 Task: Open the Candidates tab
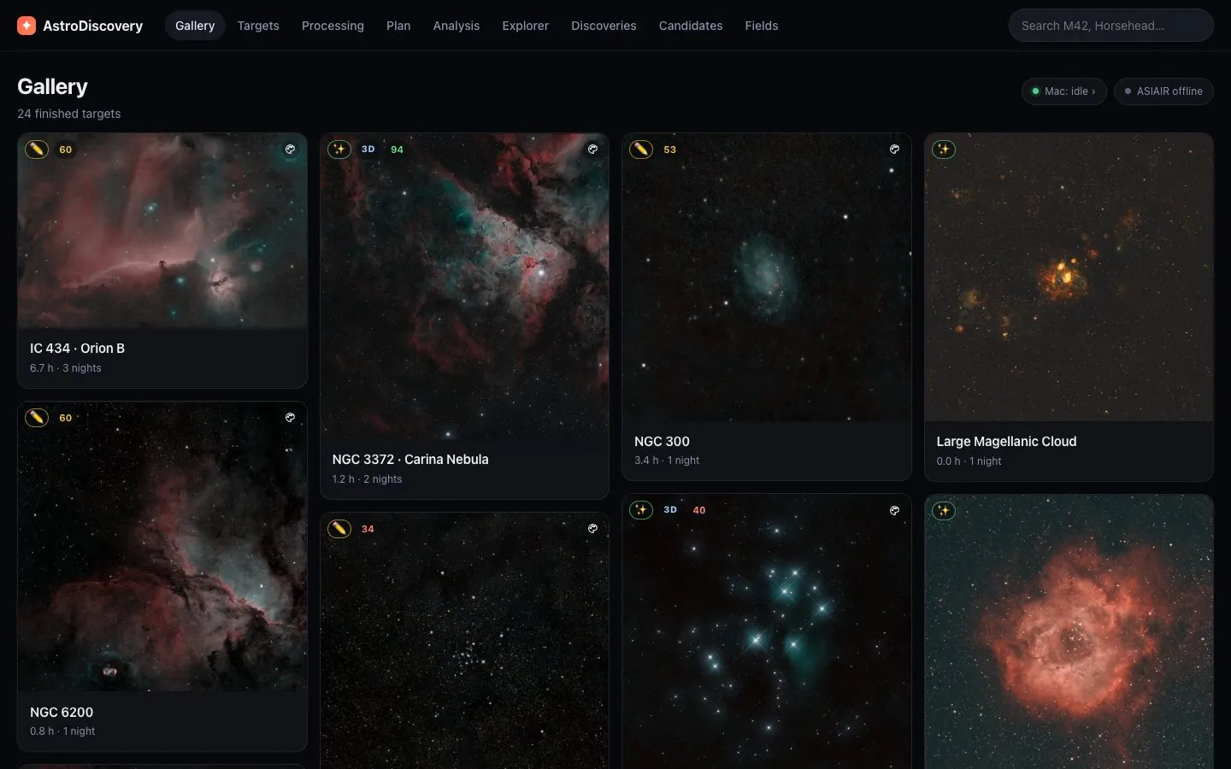[x=691, y=26]
